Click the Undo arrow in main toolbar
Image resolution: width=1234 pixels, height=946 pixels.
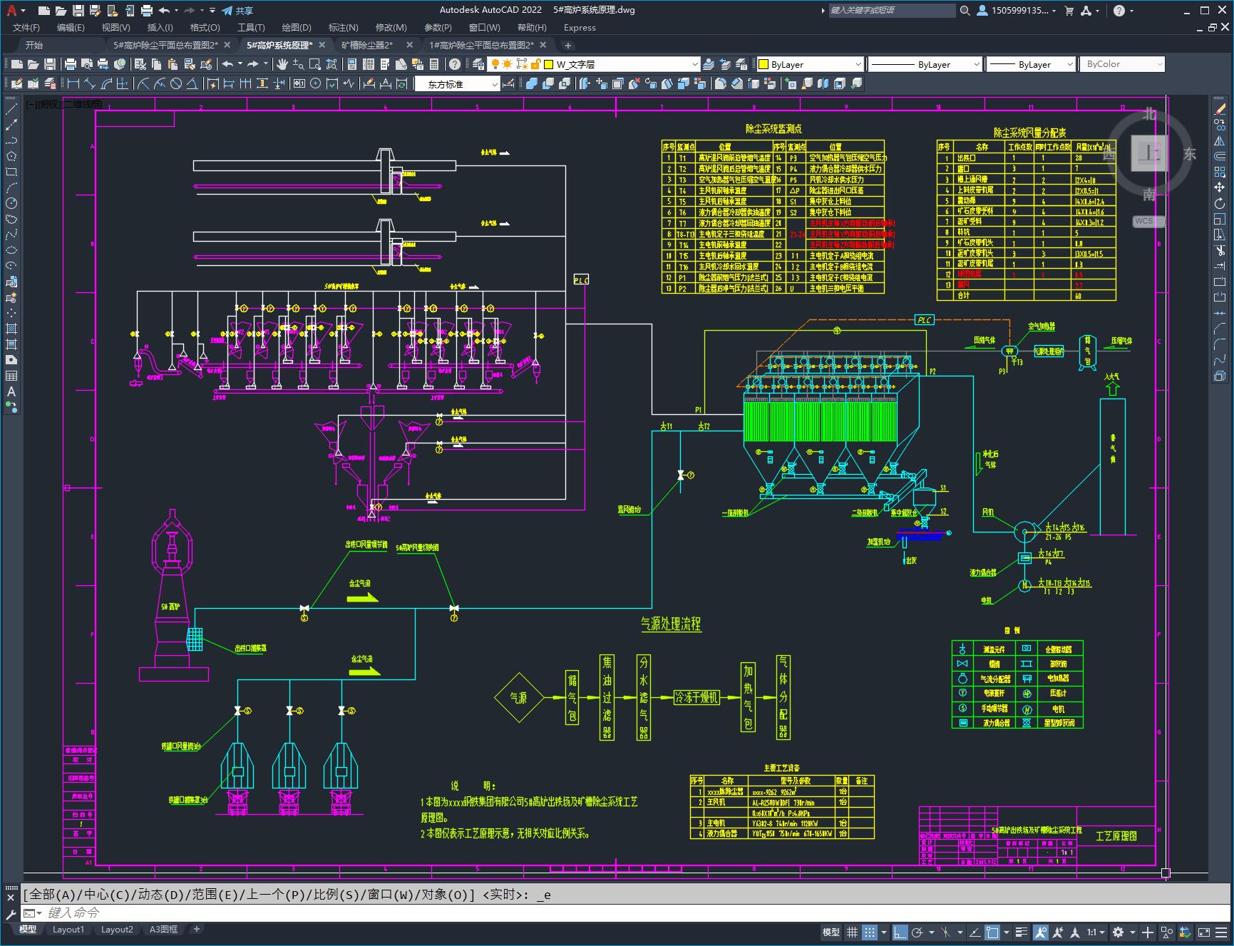(227, 64)
